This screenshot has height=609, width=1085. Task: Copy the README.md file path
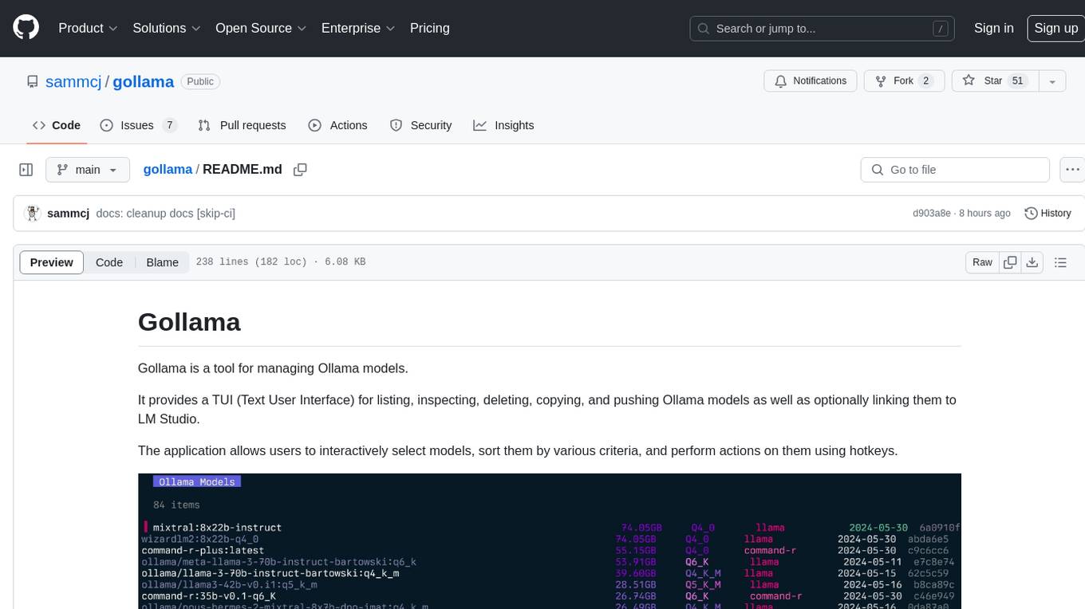pos(300,170)
